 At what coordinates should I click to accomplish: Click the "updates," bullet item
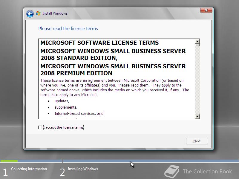click(x=62, y=101)
